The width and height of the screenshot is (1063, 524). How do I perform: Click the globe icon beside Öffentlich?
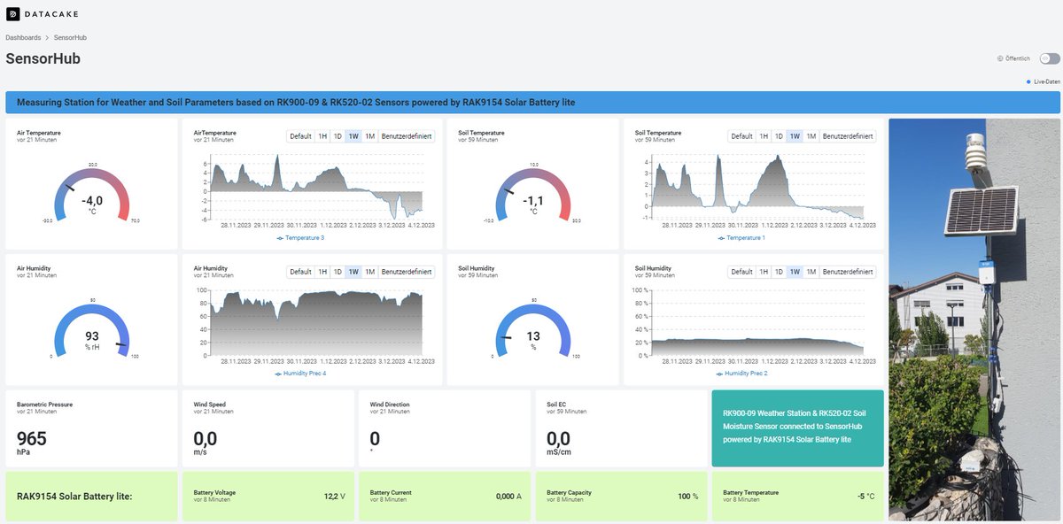point(1000,58)
